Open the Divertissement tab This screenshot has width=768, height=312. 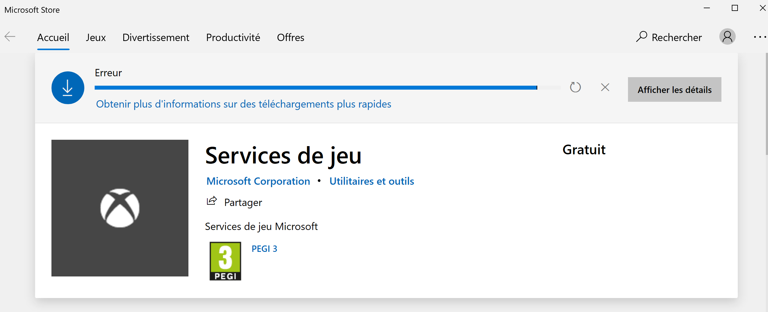click(156, 37)
